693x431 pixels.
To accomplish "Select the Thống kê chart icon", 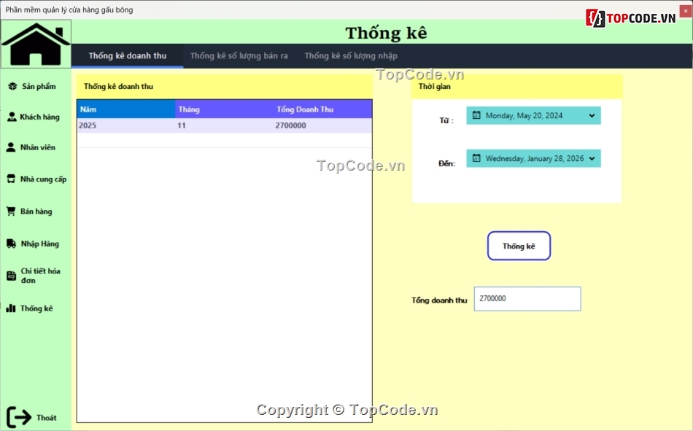I will point(12,308).
